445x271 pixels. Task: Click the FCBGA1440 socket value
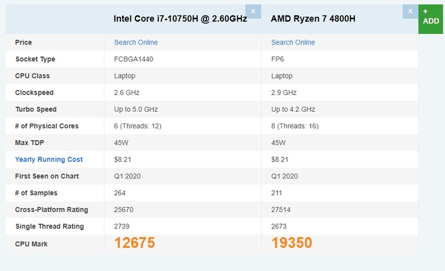[x=133, y=59]
